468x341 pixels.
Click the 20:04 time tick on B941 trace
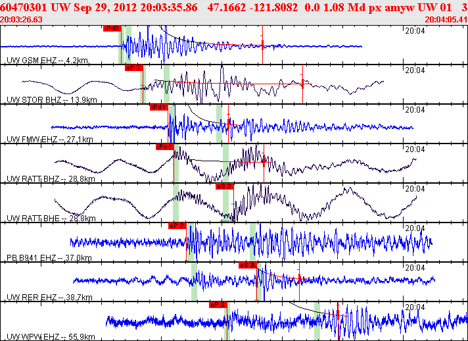[415, 228]
